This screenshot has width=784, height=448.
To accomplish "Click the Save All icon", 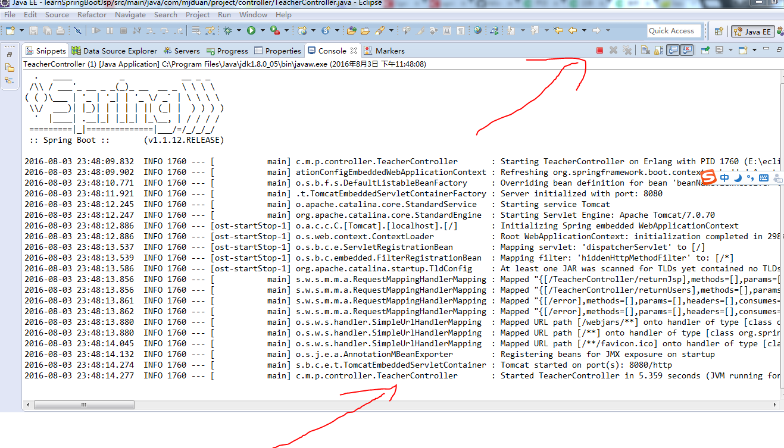I will pyautogui.click(x=47, y=30).
